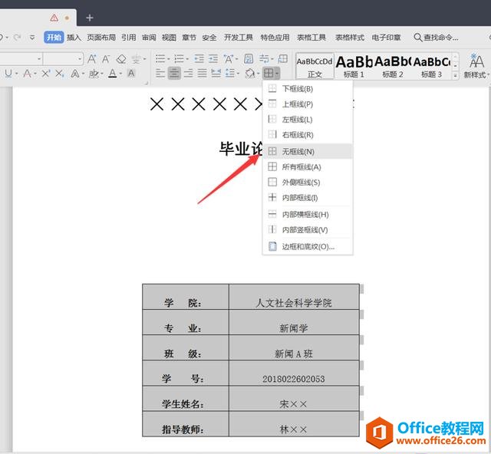Click the clear formatting eraser icon
The height and width of the screenshot is (454, 491).
121,58
